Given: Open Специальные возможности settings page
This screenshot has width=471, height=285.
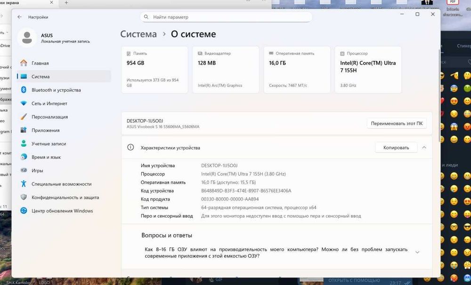Looking at the screenshot, I should tap(64, 184).
